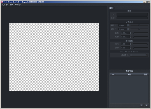
Task: Click the Id text field
Action: click(132, 14)
